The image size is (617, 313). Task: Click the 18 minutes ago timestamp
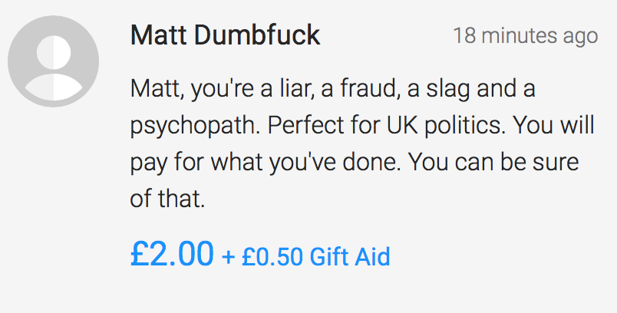coord(526,35)
